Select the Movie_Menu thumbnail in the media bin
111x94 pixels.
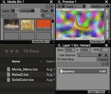click(11, 25)
